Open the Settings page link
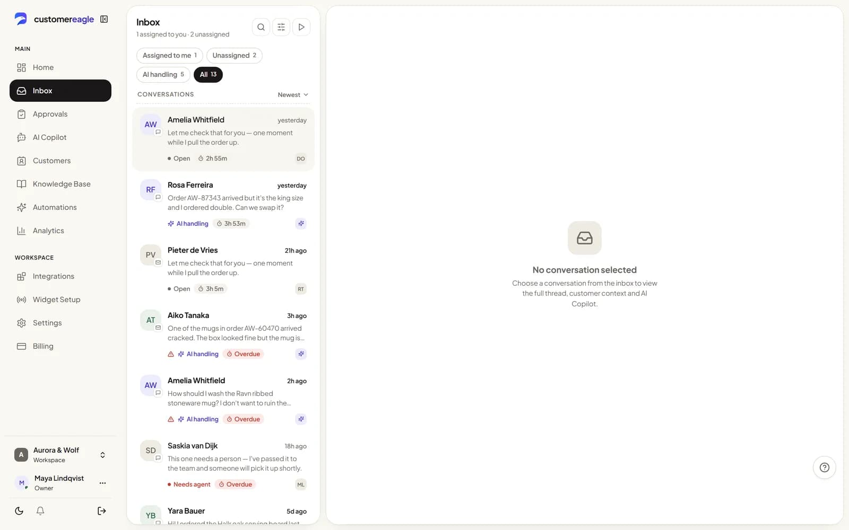849x530 pixels. pos(60,323)
